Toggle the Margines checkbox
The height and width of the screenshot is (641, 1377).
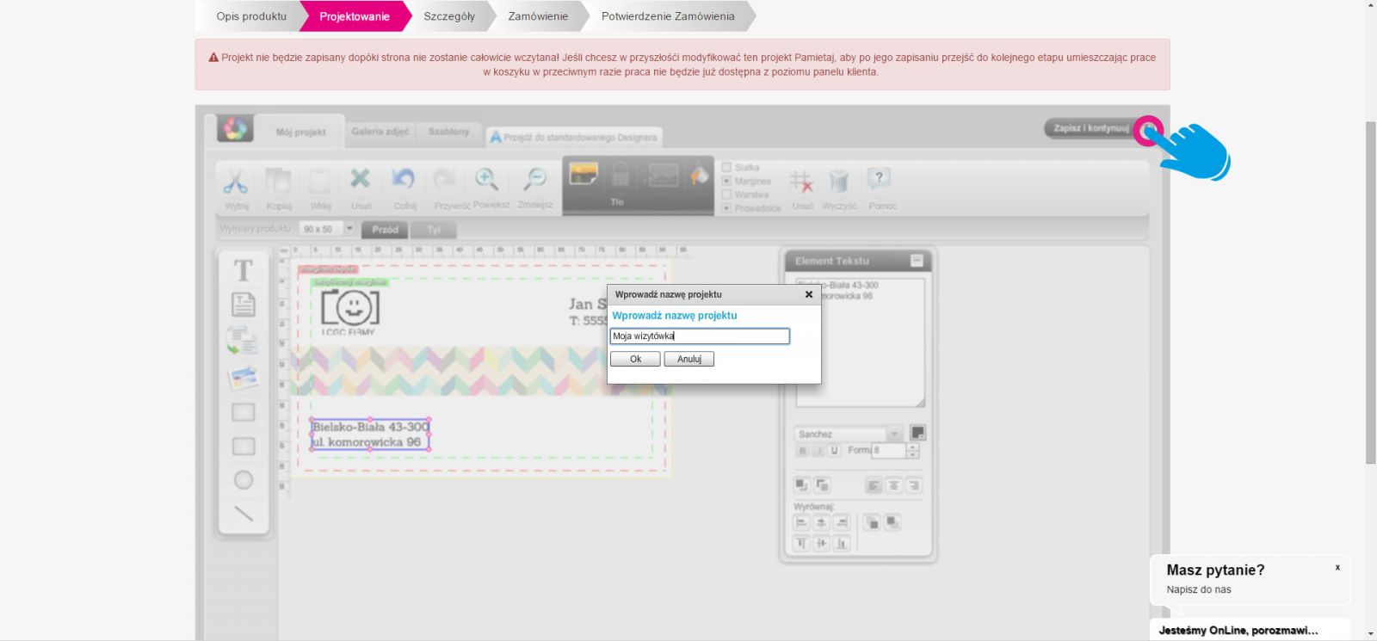[x=726, y=182]
